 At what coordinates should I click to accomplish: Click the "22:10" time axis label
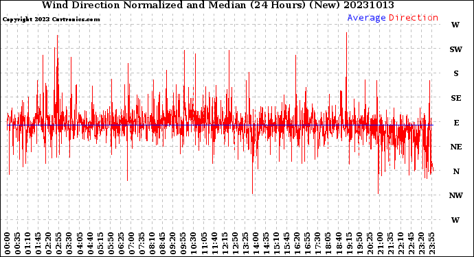coord(400,243)
